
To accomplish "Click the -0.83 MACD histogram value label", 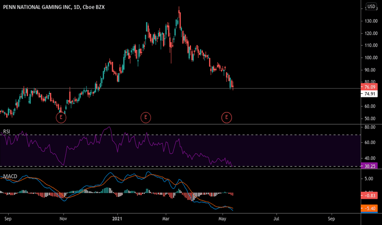I will 369,195.
